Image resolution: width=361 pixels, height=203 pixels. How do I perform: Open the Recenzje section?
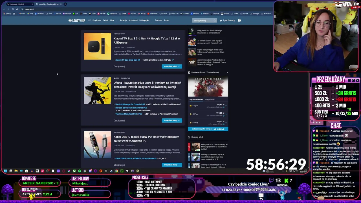coord(123,20)
